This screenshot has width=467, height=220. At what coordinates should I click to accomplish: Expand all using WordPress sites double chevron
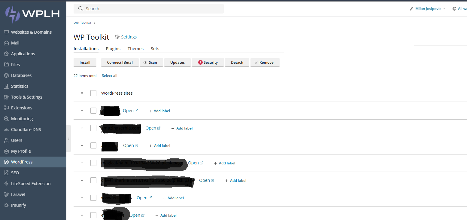82,93
